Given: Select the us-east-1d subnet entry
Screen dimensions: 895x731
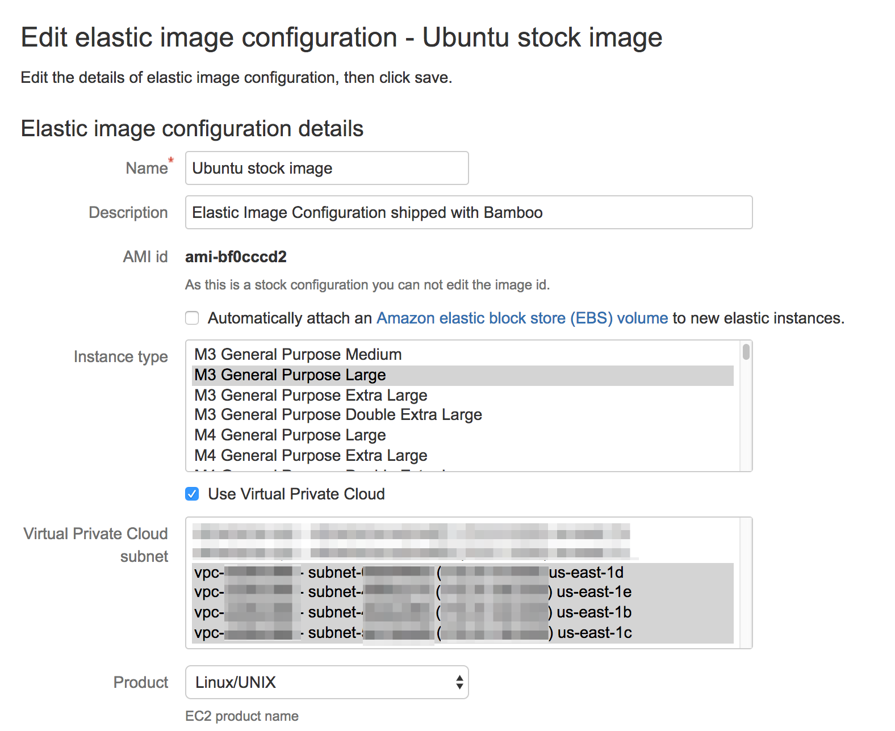Looking at the screenshot, I should (409, 572).
